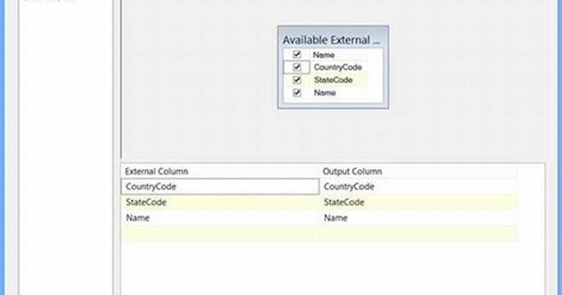
Task: Select the CountryCode cell under Output Column
Action: pos(419,186)
